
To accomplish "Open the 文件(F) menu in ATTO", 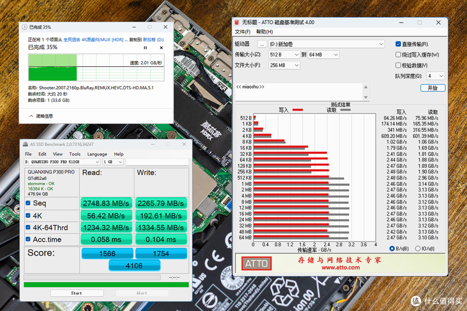I will pyautogui.click(x=243, y=32).
